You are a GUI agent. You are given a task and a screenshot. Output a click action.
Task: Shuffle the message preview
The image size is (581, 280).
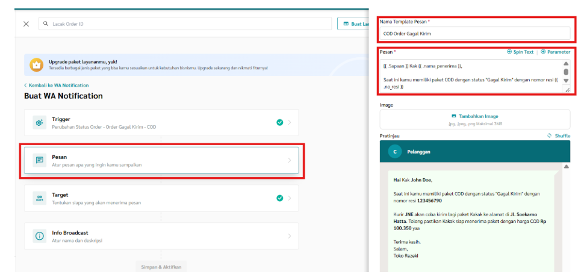(x=558, y=135)
